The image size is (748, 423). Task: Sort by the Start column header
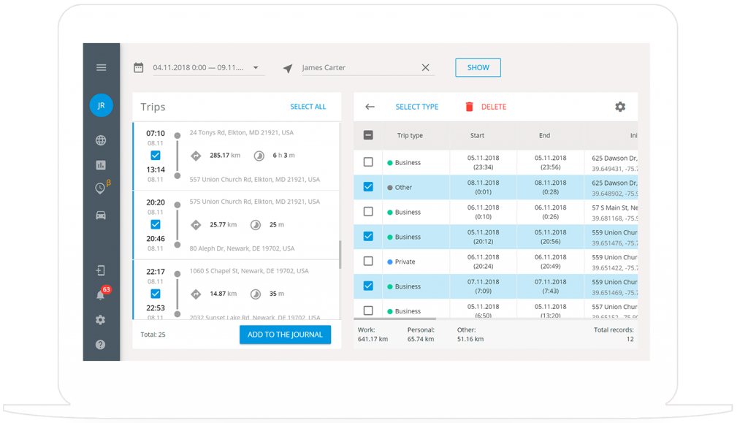[x=477, y=135]
